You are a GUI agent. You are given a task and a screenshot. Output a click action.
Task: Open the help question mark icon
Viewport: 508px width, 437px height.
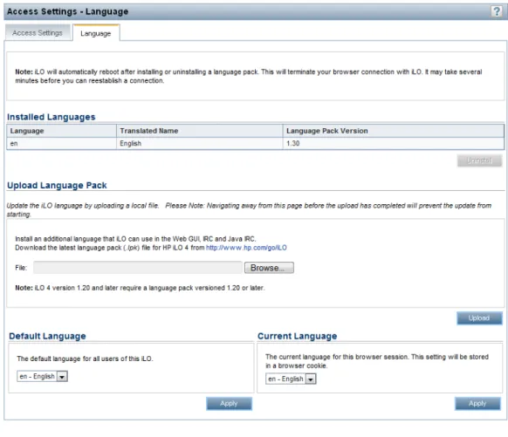tap(497, 11)
